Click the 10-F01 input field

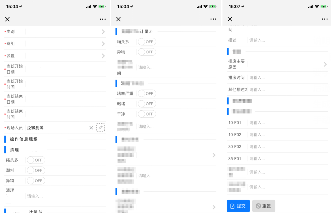pyautogui.click(x=284, y=123)
